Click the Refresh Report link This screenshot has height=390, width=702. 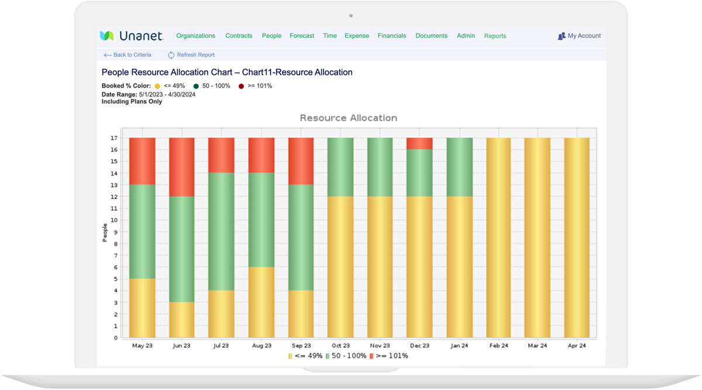coord(195,55)
